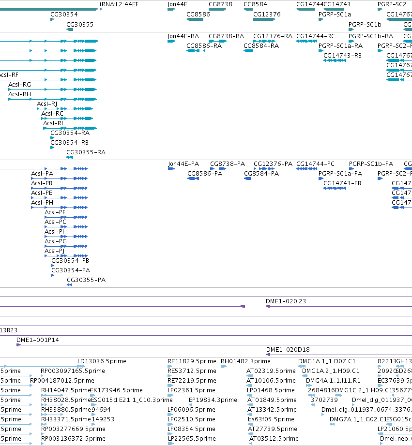412x446 pixels.
Task: Select the RP003097165.5prime EST label
Action: 73,371
